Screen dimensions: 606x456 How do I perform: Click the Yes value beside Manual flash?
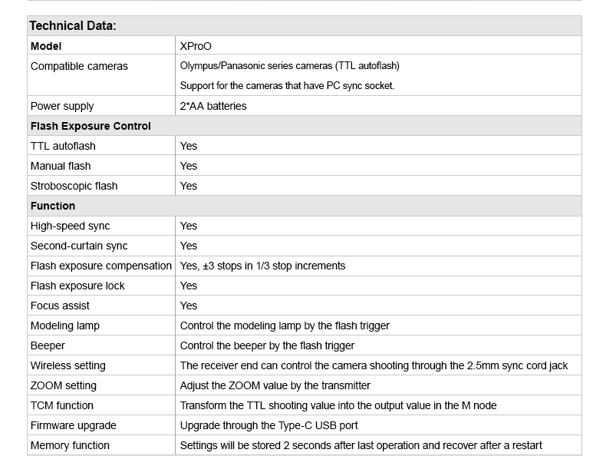pos(189,166)
